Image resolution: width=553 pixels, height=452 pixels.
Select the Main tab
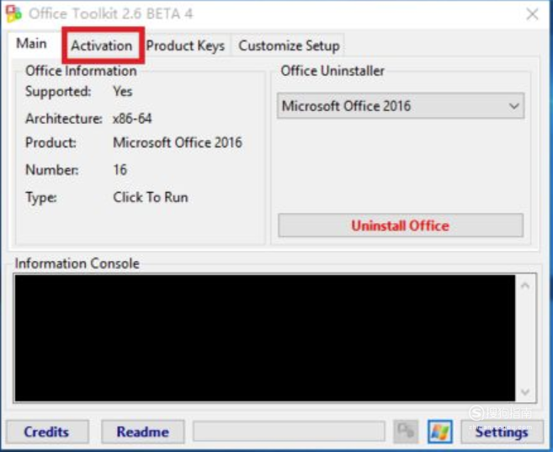[x=31, y=44]
